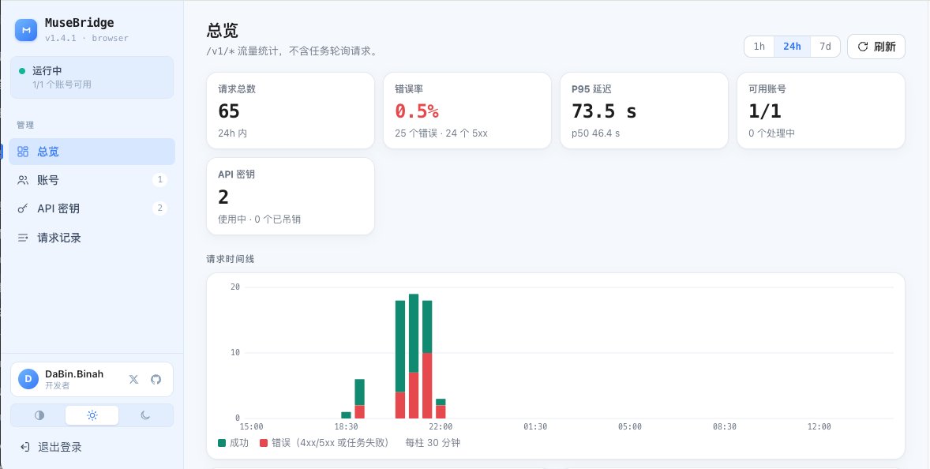Click the "24h 内" text under 请求总数

(232, 133)
